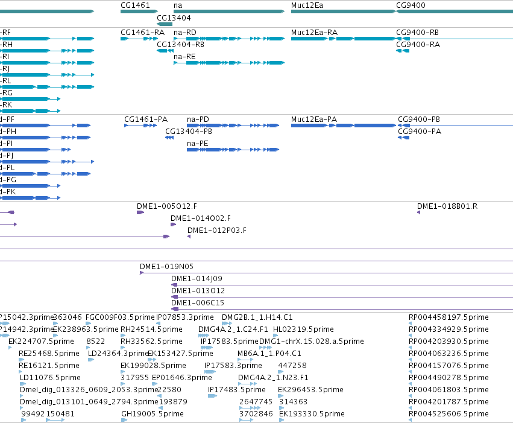Click EST DMG4A.2_1.N23.F1
Image resolution: width=513 pixels, height=423 pixels.
[x=273, y=378]
